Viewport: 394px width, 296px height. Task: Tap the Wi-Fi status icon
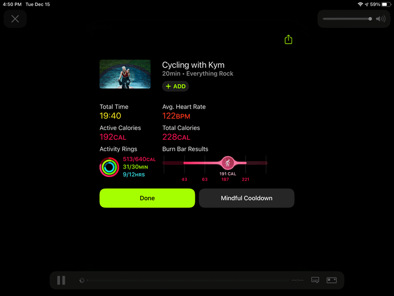[360, 4]
